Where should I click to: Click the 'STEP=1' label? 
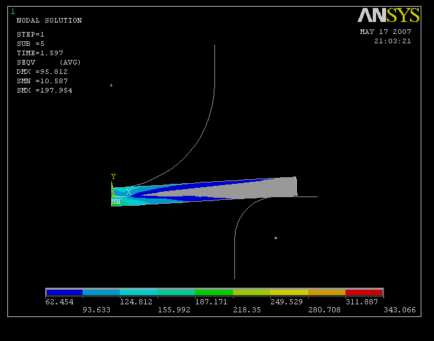(x=31, y=35)
